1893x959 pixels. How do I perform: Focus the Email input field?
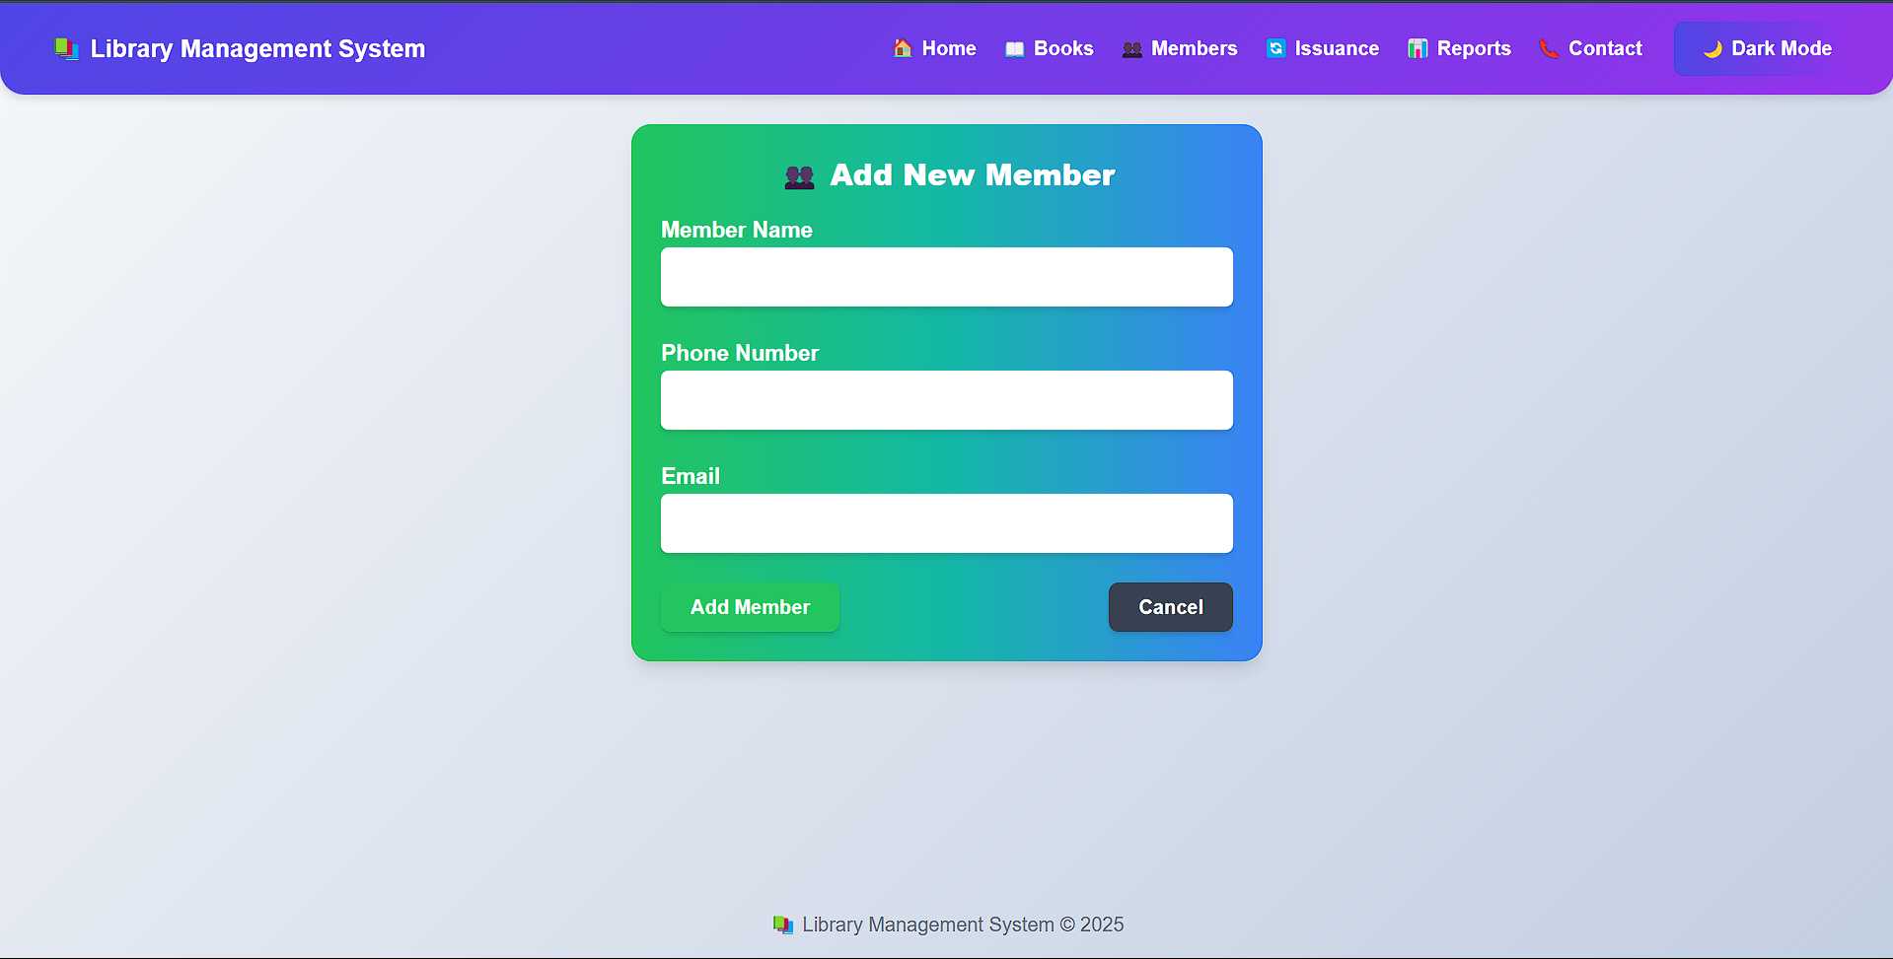[947, 523]
